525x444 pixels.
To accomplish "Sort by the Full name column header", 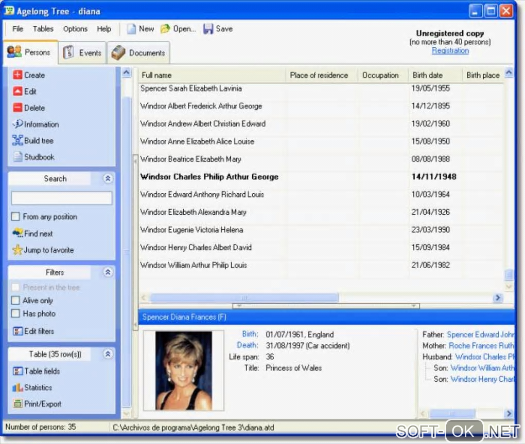I will [x=212, y=75].
